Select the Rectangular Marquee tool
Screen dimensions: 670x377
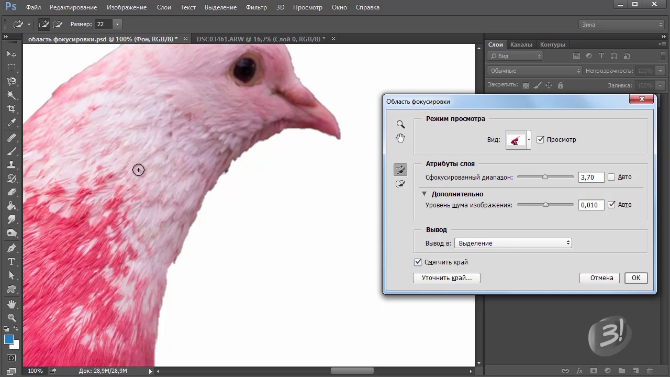tap(12, 68)
